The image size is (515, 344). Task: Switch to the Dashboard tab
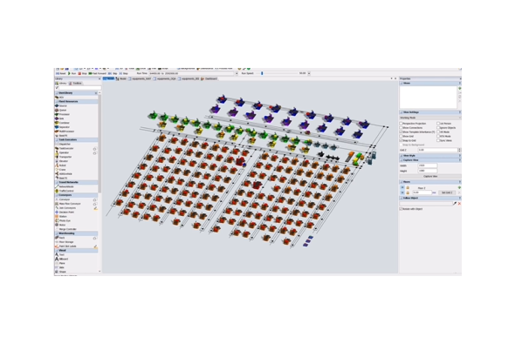pyautogui.click(x=209, y=79)
